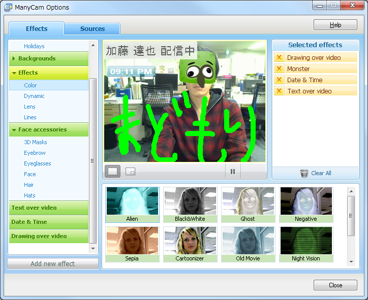The width and height of the screenshot is (368, 300).
Task: Minimize the ManyCam Options window
Action: 320,6
